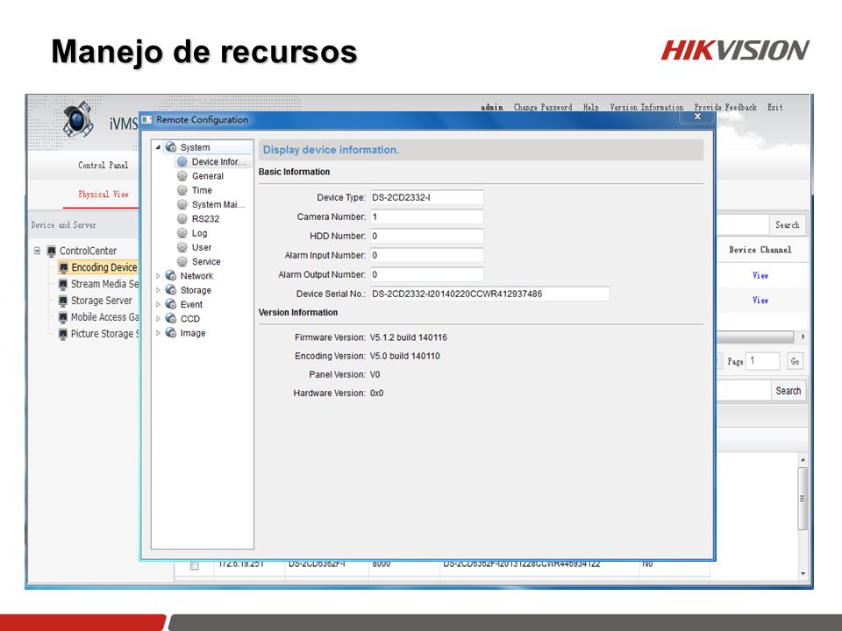This screenshot has height=631, width=842.
Task: Click the gear icon next to RS232
Action: pos(182,219)
